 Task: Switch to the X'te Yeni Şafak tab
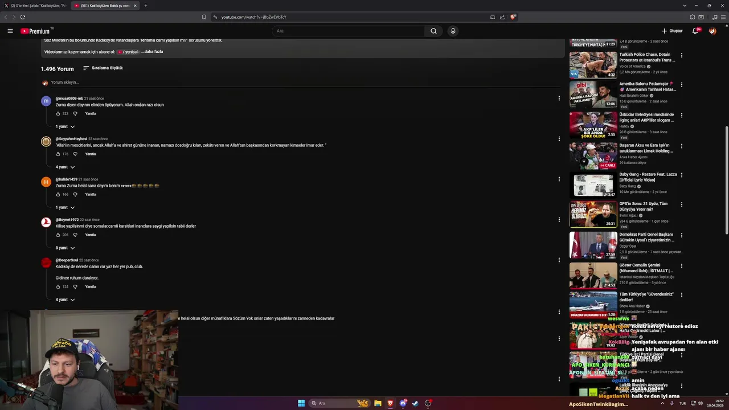coord(34,6)
